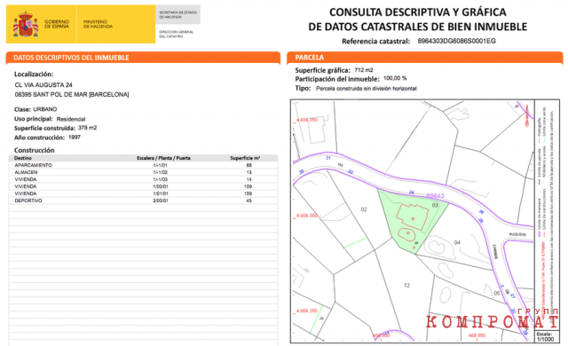Click surface '109' in the 1/01/01 row

(x=248, y=193)
